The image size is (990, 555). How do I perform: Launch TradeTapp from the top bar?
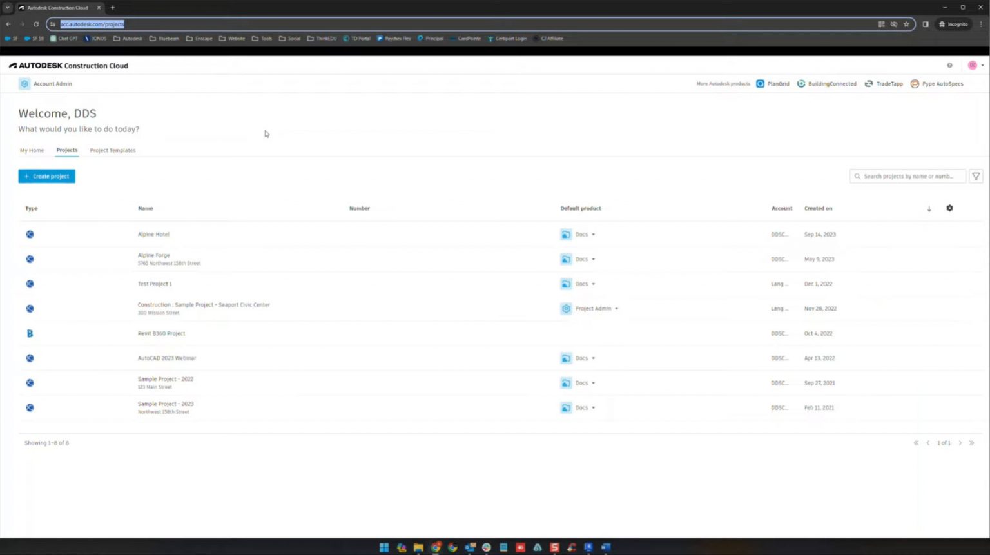pos(884,84)
